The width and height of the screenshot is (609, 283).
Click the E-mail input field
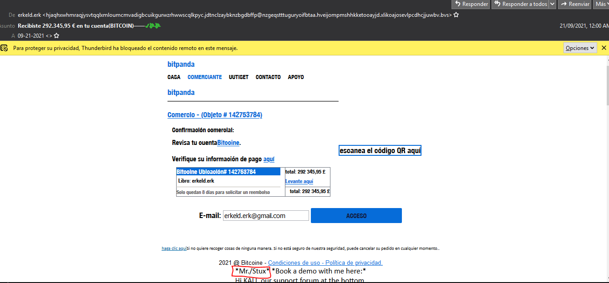click(x=266, y=216)
